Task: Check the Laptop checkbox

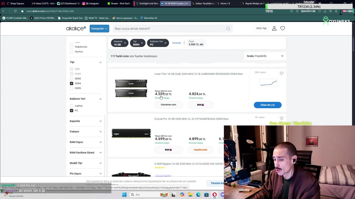Action: point(72,106)
